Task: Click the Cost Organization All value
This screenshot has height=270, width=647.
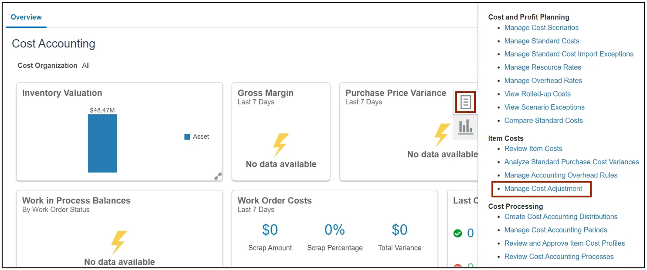Action: (86, 66)
